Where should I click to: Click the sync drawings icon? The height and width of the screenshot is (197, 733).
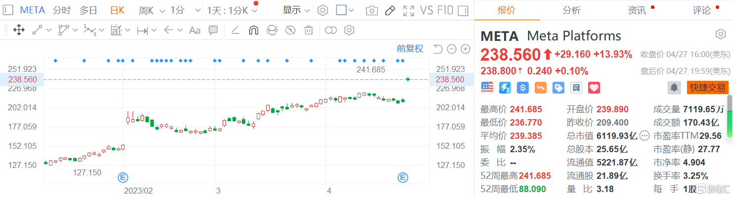click(x=272, y=31)
